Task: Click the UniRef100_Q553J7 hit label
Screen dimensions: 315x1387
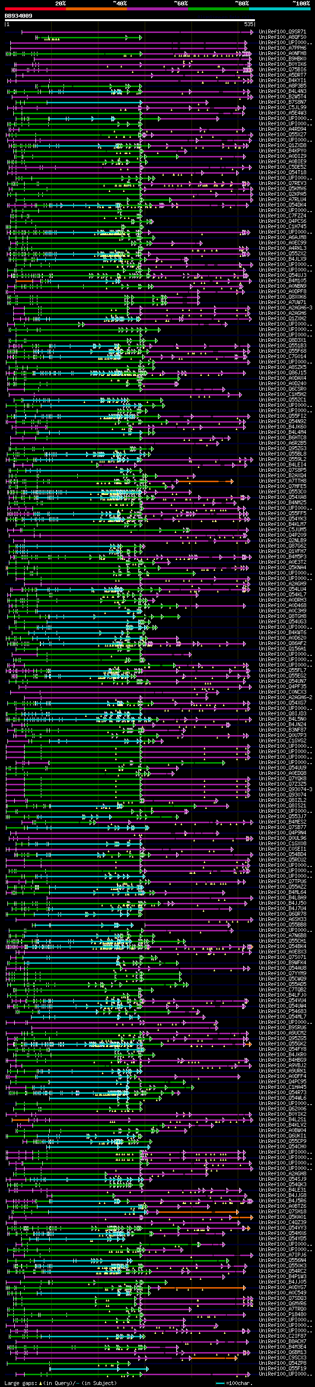Action: click(x=283, y=816)
